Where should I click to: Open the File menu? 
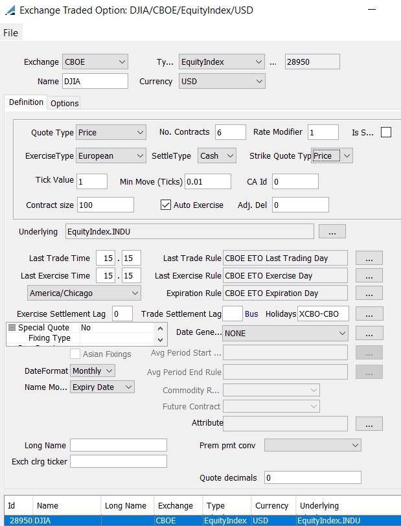click(11, 33)
